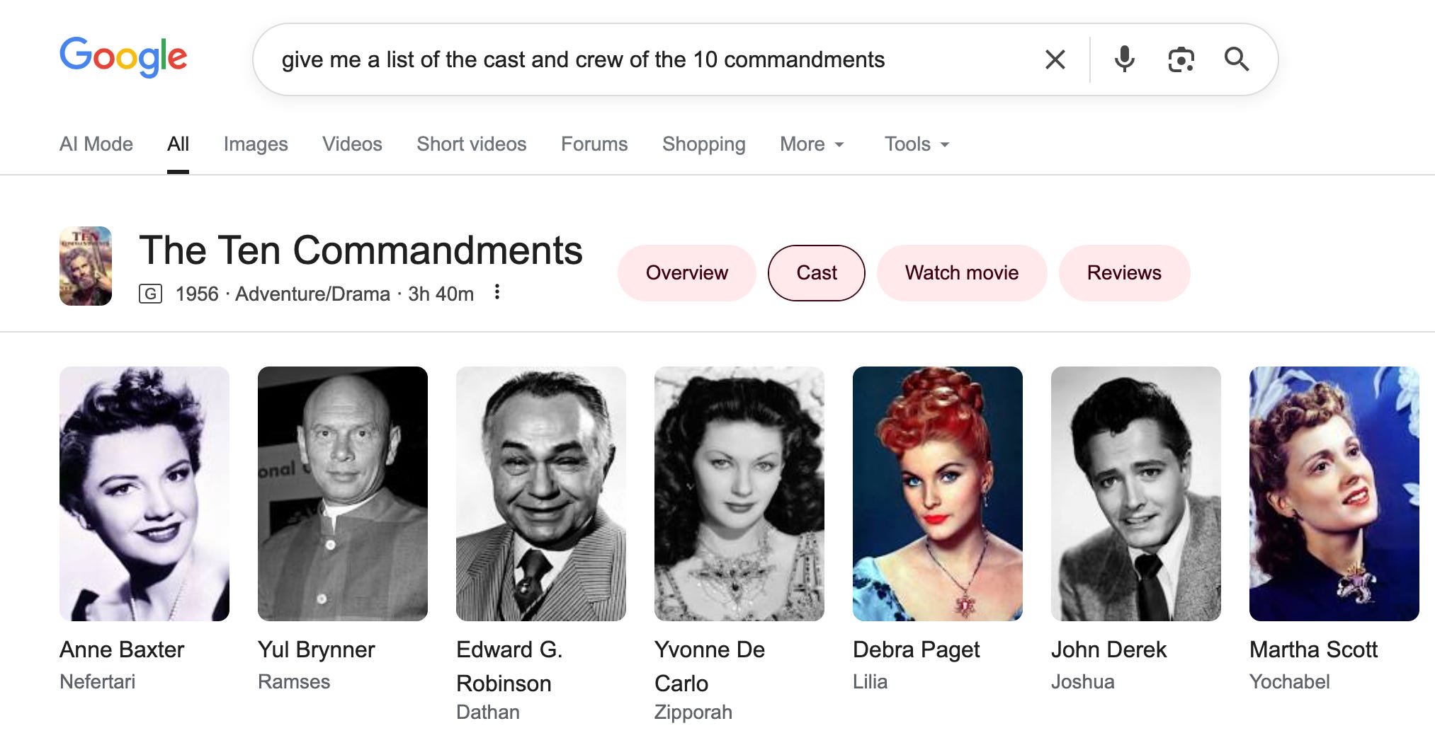Switch to AI Mode tab
Screen dimensions: 1435x750
point(96,144)
